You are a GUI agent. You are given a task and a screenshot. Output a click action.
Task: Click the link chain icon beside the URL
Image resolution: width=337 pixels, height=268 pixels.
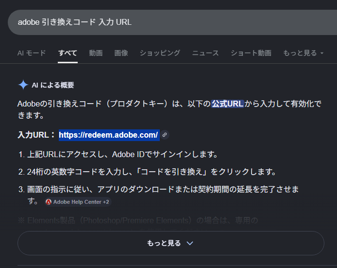coord(165,135)
